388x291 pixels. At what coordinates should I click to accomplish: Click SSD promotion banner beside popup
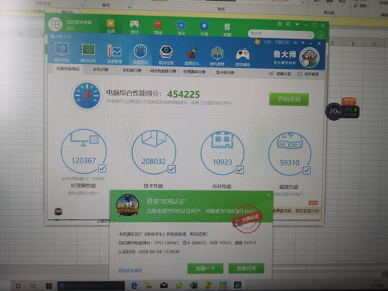pos(296,211)
